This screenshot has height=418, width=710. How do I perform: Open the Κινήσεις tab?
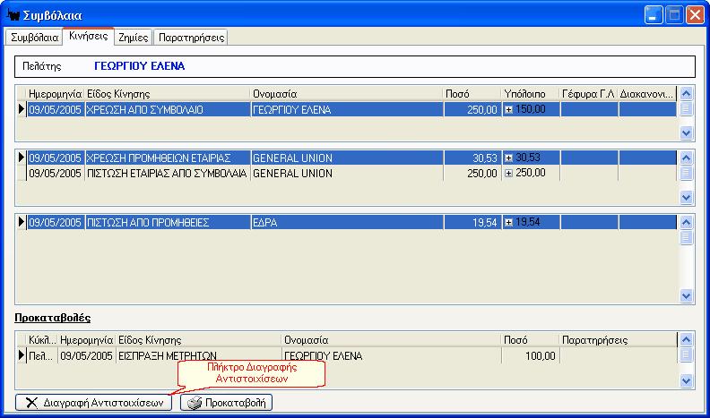click(88, 36)
